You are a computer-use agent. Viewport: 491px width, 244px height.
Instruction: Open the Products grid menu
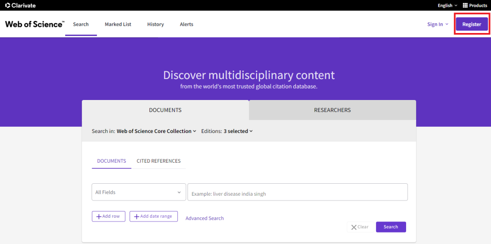[x=475, y=5]
